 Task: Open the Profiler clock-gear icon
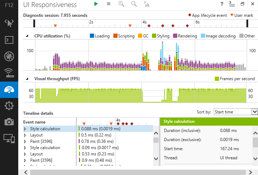click(9, 105)
